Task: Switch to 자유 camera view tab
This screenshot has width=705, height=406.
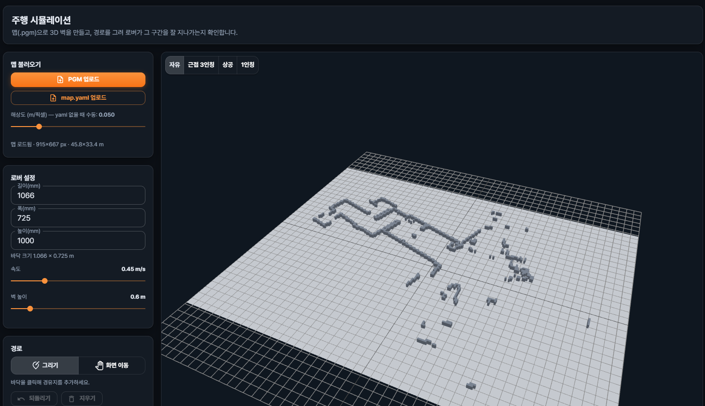Action: tap(175, 65)
